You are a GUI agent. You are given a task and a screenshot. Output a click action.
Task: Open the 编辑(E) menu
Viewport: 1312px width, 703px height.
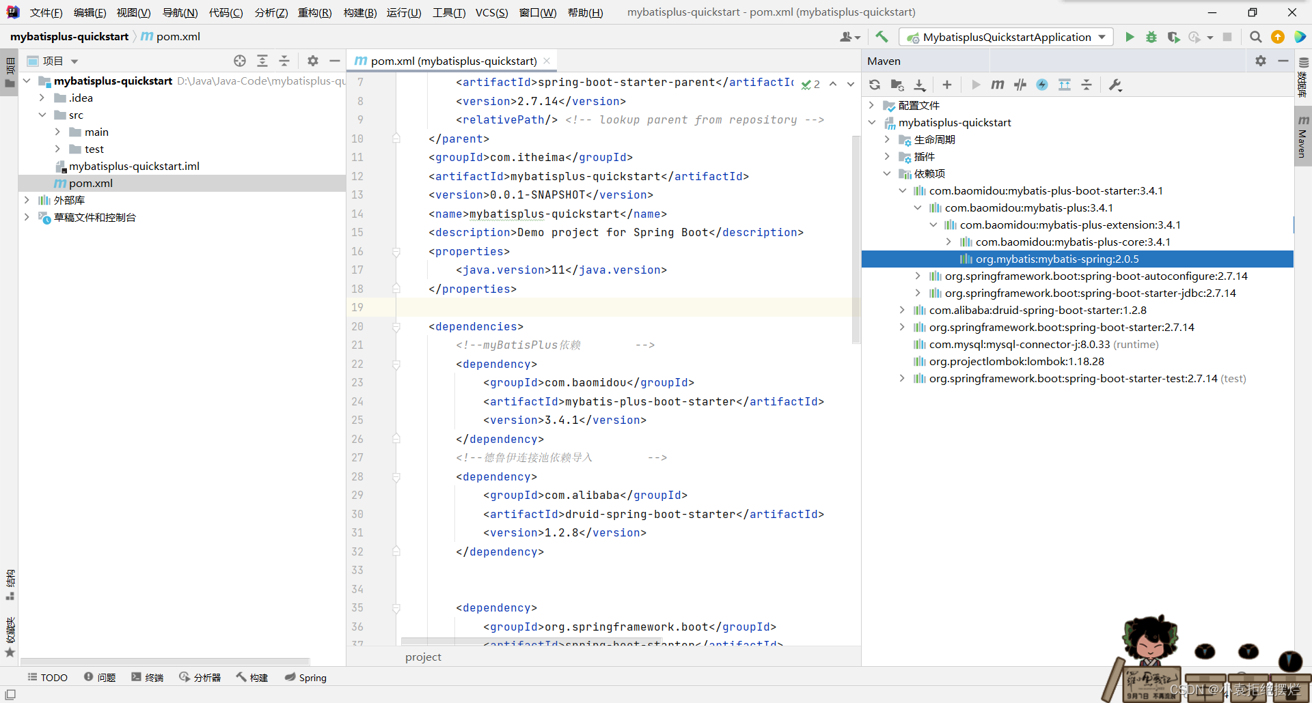pos(90,12)
